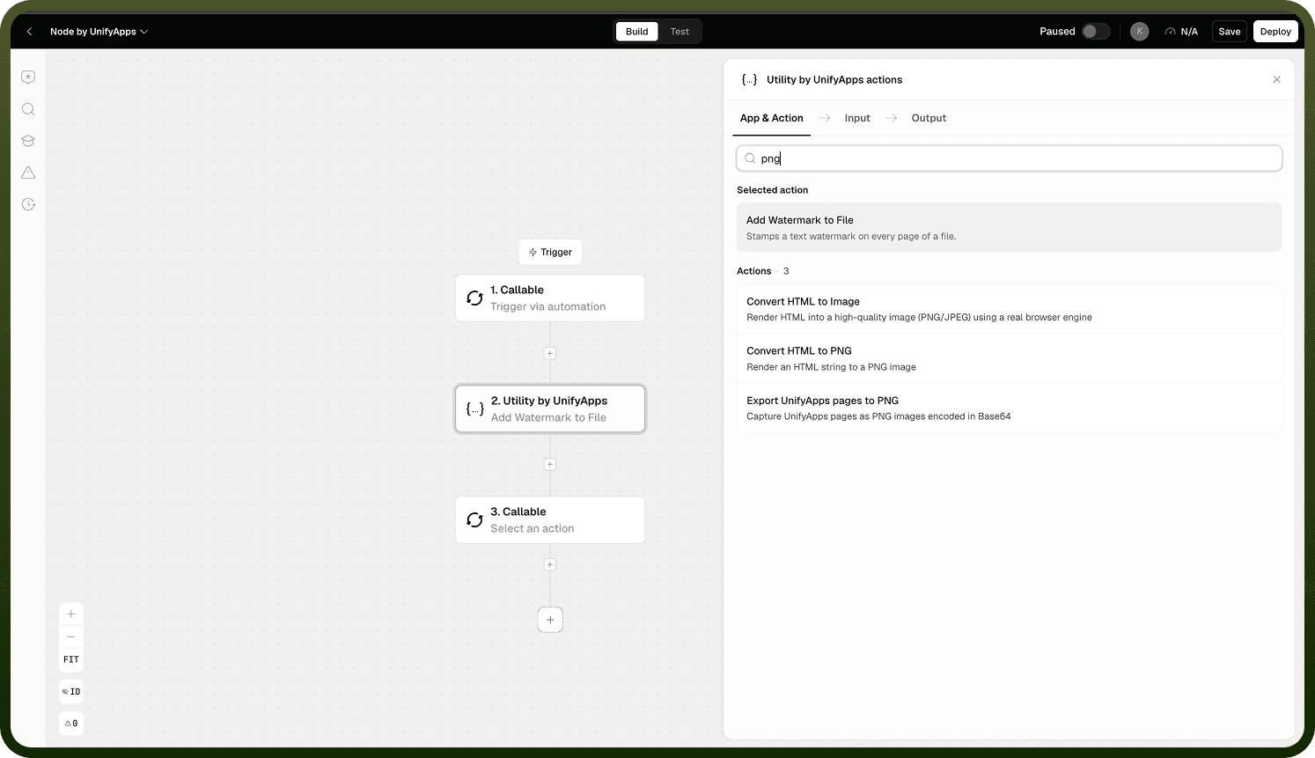Open the Node by UnifyApps dropdown
The height and width of the screenshot is (758, 1315).
pos(99,32)
